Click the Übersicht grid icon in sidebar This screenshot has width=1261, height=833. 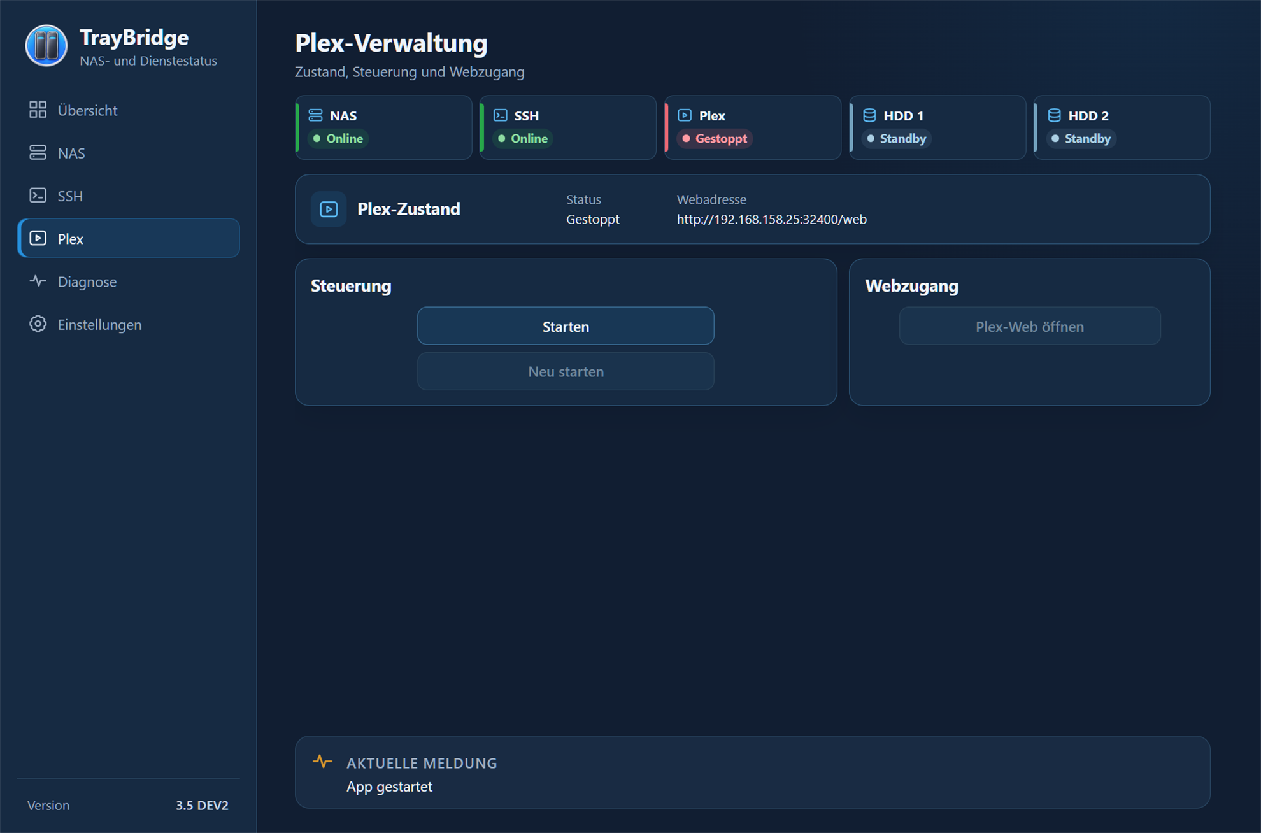click(38, 110)
